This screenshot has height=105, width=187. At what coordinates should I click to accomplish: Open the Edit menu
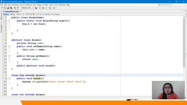click(x=5, y=5)
